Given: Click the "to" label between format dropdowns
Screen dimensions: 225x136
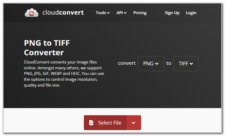Looking at the screenshot, I should [169, 63].
